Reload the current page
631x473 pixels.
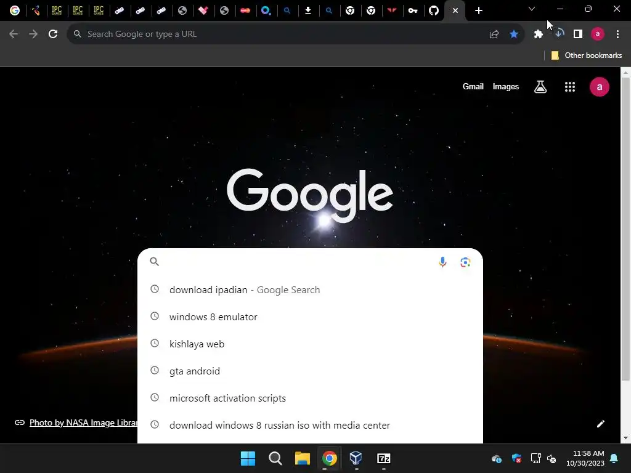(x=53, y=34)
